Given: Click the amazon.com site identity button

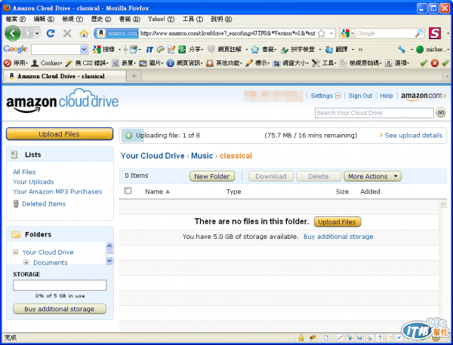Looking at the screenshot, I should pyautogui.click(x=117, y=33).
